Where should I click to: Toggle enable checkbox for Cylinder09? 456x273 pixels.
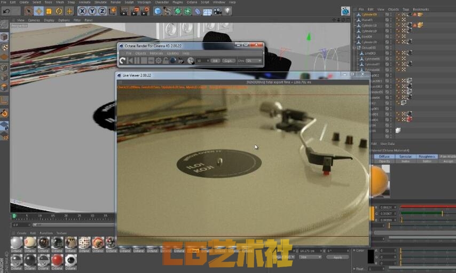tap(387, 14)
